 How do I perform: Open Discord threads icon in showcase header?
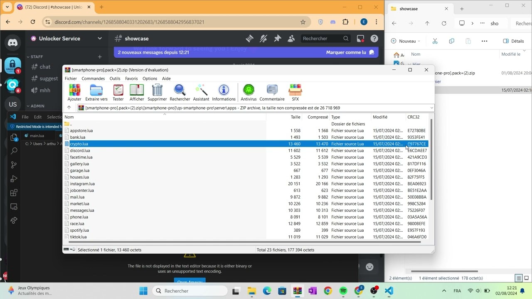point(249,39)
